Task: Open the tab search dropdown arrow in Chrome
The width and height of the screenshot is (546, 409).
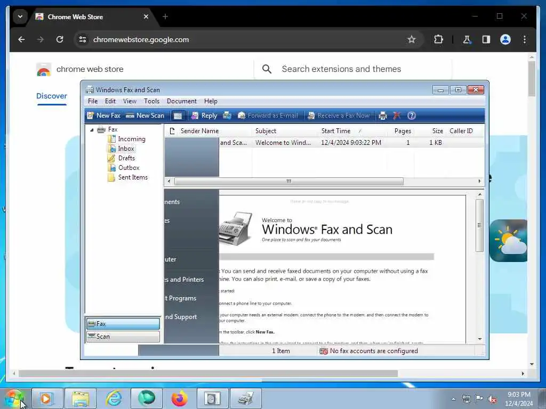Action: pyautogui.click(x=20, y=17)
